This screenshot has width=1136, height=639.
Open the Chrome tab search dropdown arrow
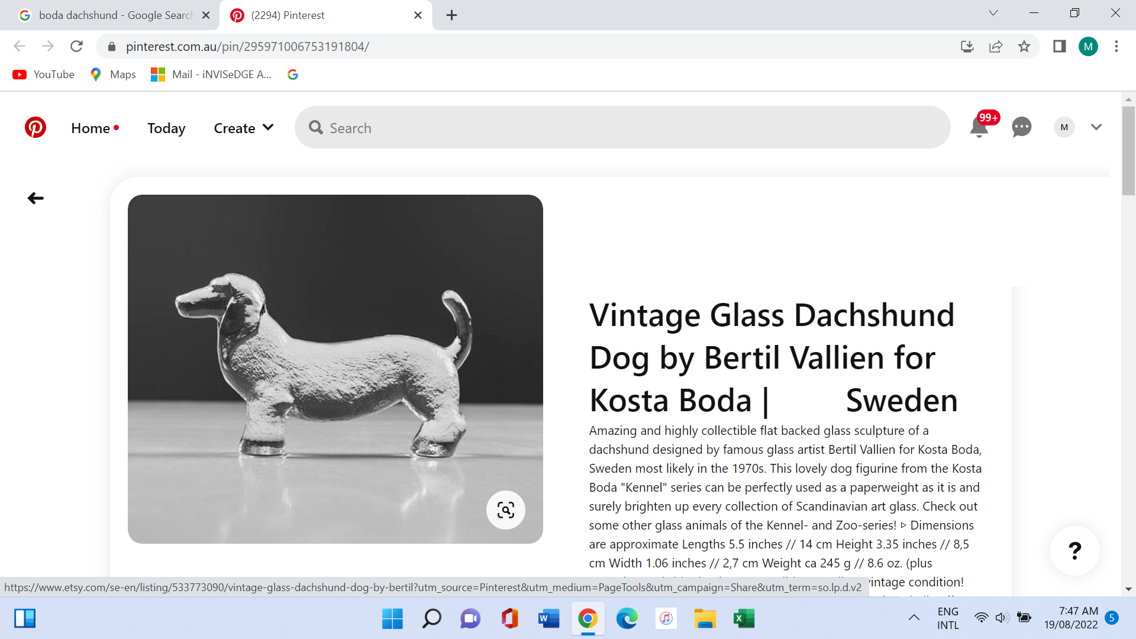[x=993, y=13]
